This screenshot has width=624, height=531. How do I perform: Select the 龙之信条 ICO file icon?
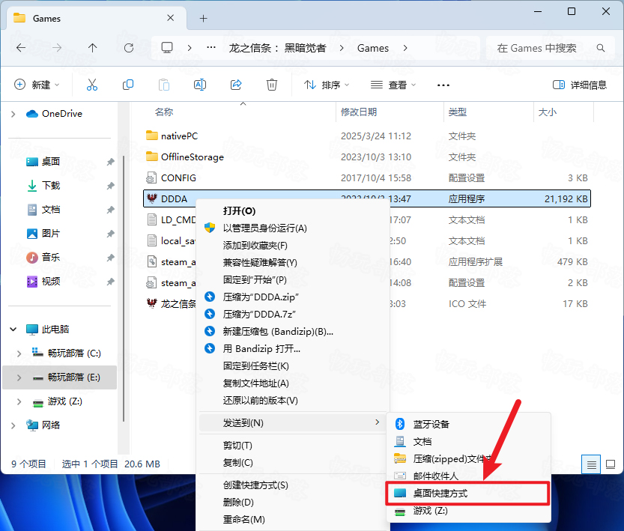151,303
